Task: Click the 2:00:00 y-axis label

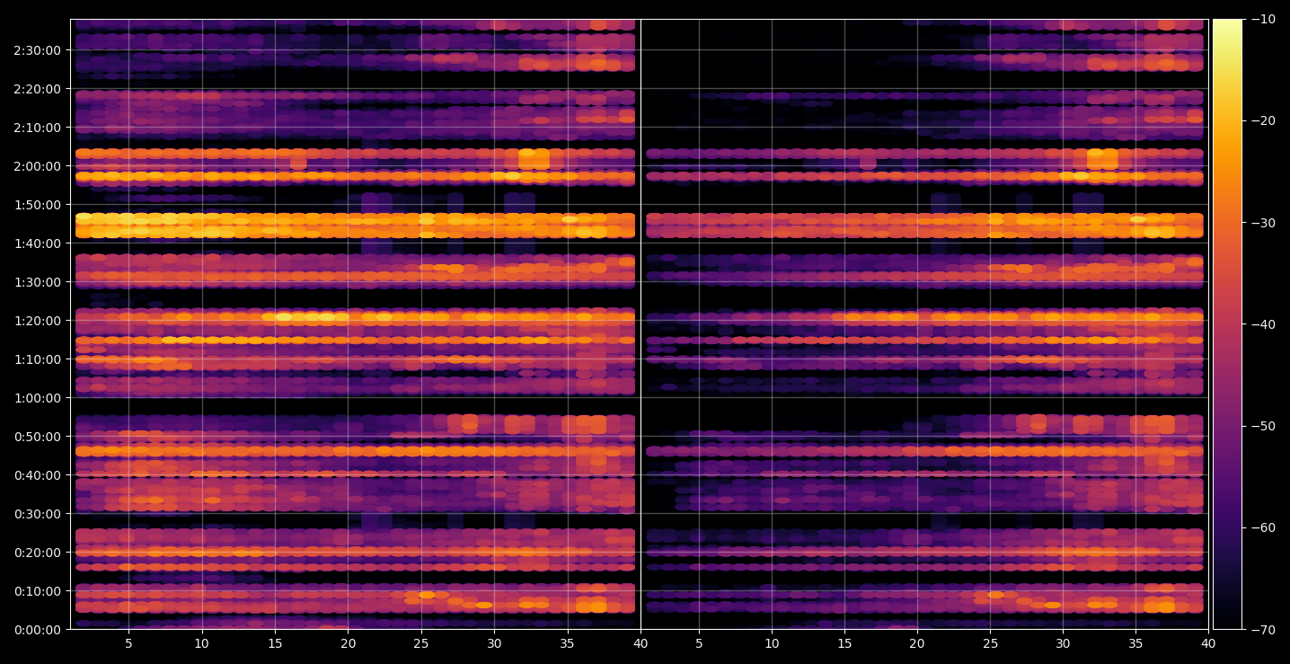Action: tap(37, 166)
